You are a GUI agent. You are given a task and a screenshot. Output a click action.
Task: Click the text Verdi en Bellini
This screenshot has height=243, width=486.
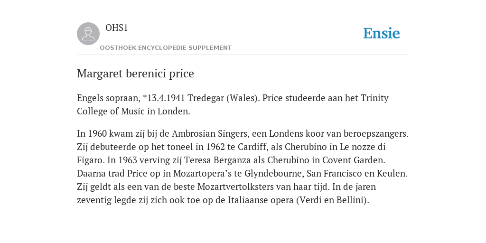(x=333, y=200)
